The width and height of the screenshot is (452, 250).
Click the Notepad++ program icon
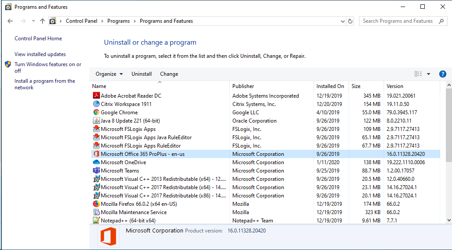coord(96,221)
